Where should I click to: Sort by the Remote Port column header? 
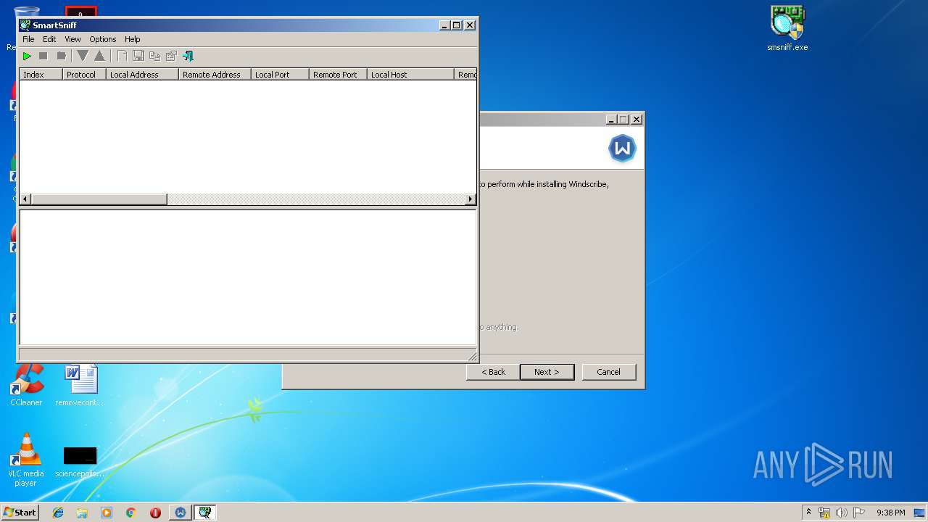(x=338, y=75)
